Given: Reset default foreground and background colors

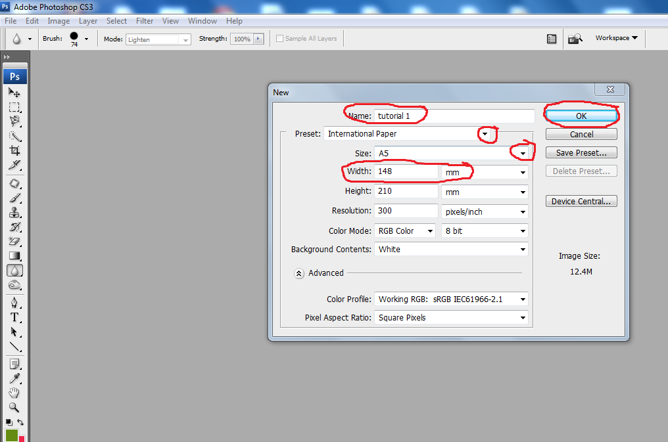Looking at the screenshot, I should (x=9, y=422).
